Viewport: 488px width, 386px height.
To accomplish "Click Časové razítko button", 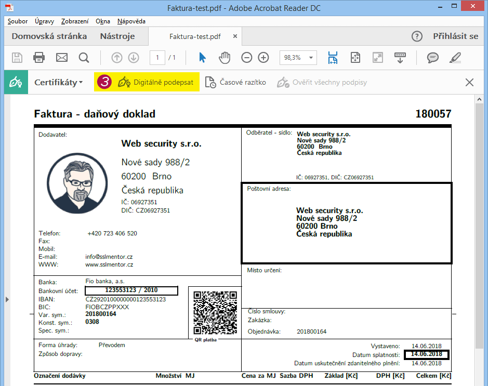I will tap(235, 83).
